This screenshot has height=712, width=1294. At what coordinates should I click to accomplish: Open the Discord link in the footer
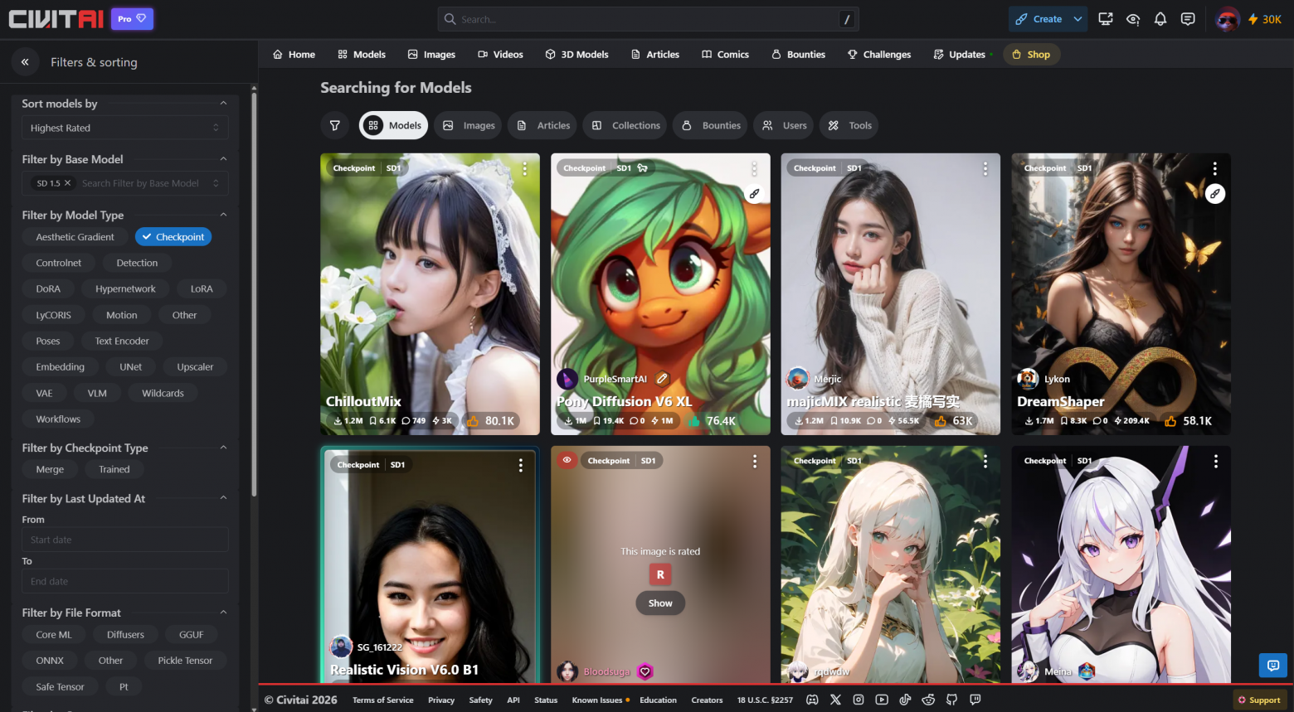pos(812,700)
